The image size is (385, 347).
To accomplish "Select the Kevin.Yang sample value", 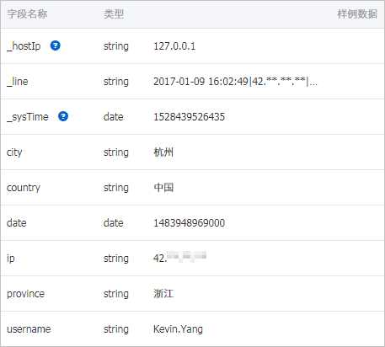I will 178,329.
